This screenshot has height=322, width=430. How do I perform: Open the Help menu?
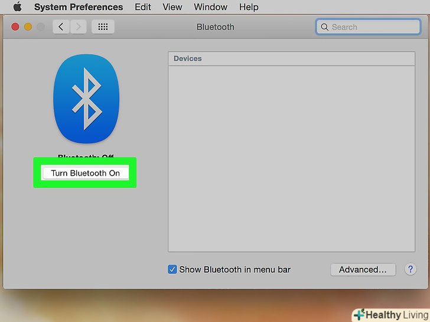click(x=249, y=7)
